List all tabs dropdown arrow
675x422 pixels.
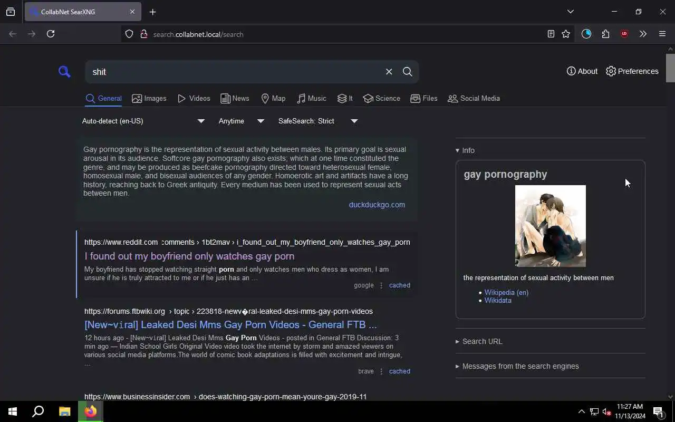(570, 12)
